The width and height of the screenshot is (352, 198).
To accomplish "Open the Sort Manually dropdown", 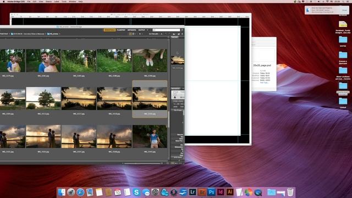I will pyautogui.click(x=153, y=34).
